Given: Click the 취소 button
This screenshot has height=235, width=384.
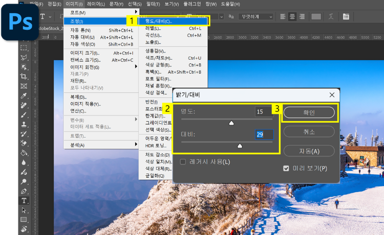Looking at the screenshot, I should coord(309,132).
